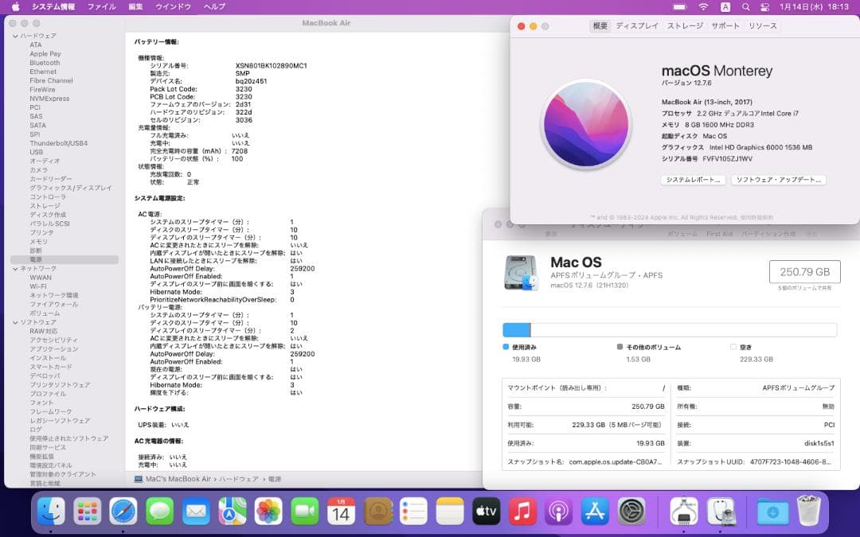
Task: Select 電源 in the System Information sidebar
Action: [37, 259]
